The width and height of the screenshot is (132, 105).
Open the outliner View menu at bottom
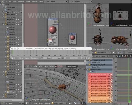pos(11,103)
